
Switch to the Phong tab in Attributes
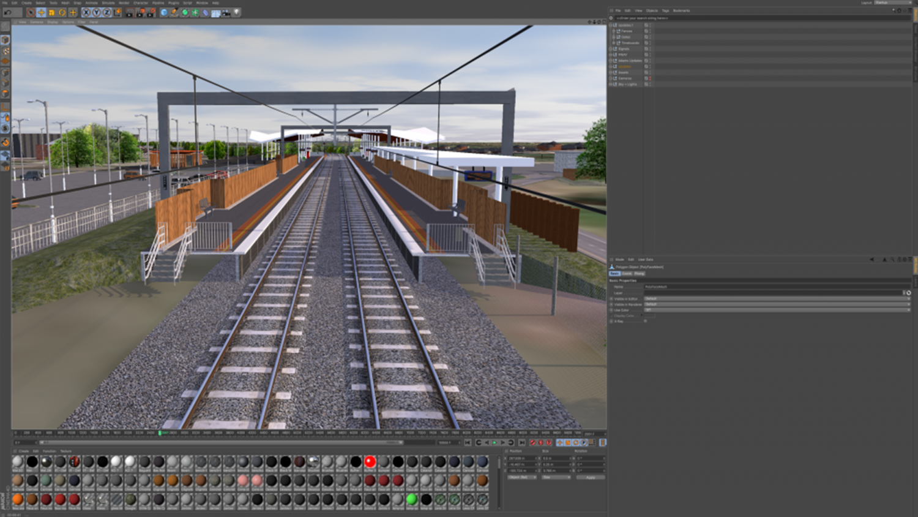pyautogui.click(x=640, y=273)
